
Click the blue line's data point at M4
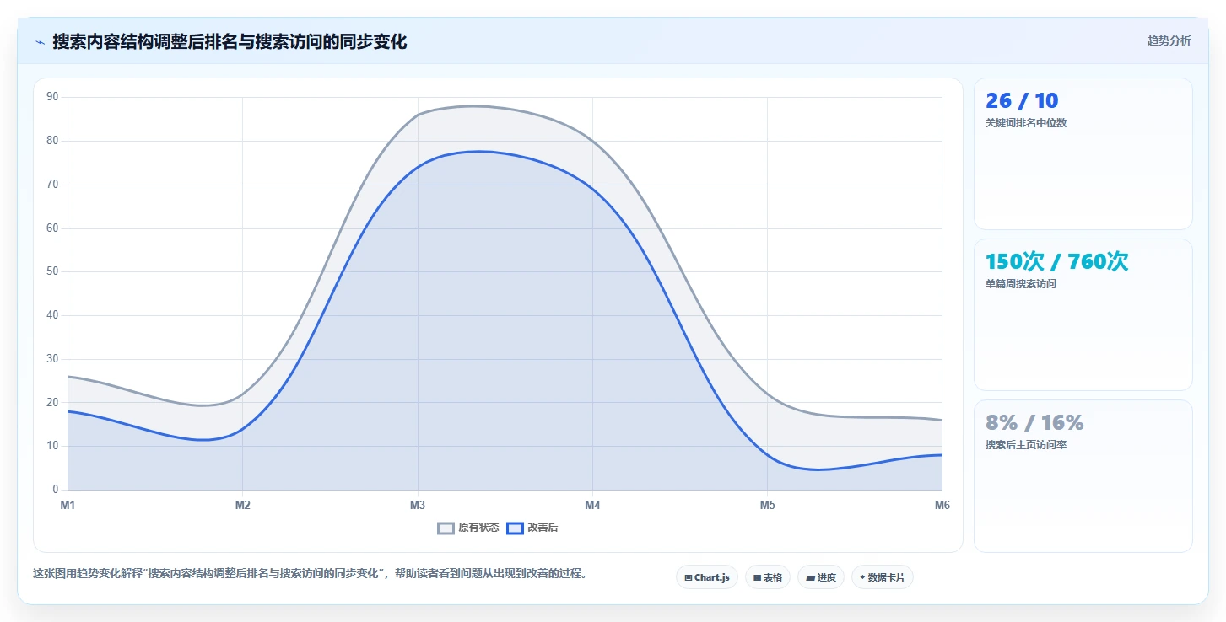592,189
